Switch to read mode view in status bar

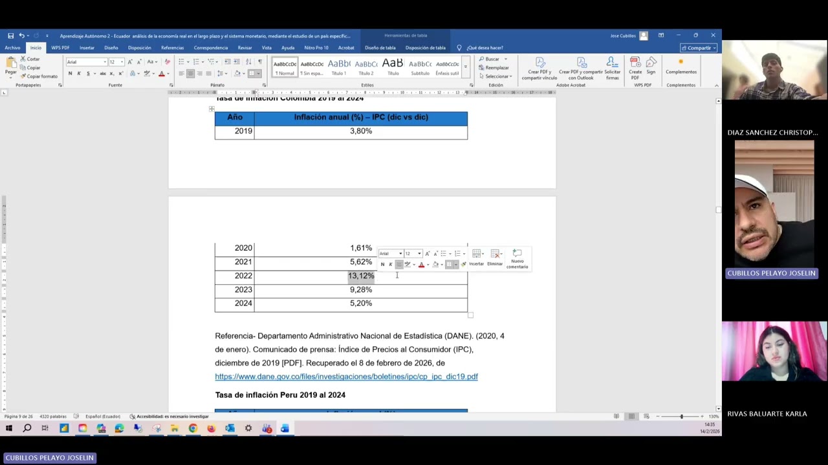pos(616,417)
